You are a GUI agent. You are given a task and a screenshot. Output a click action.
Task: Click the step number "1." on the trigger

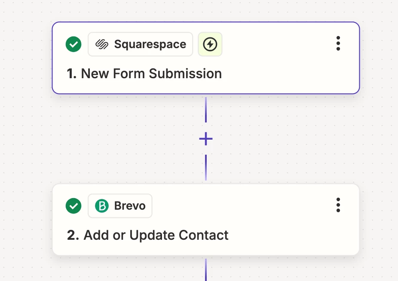point(72,74)
